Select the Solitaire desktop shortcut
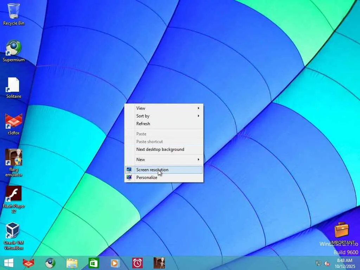 [x=14, y=85]
